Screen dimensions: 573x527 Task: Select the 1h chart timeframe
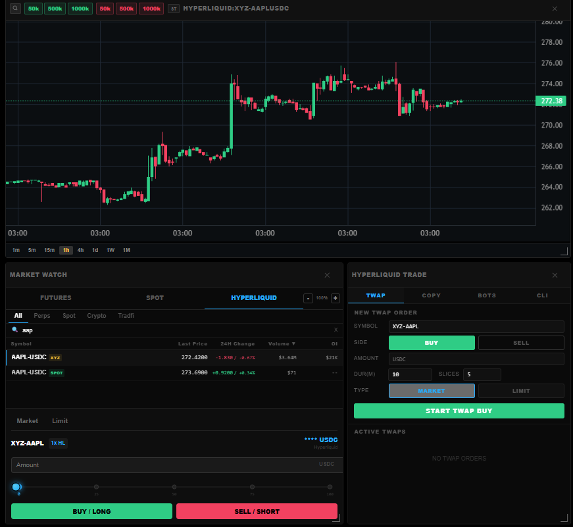[66, 250]
